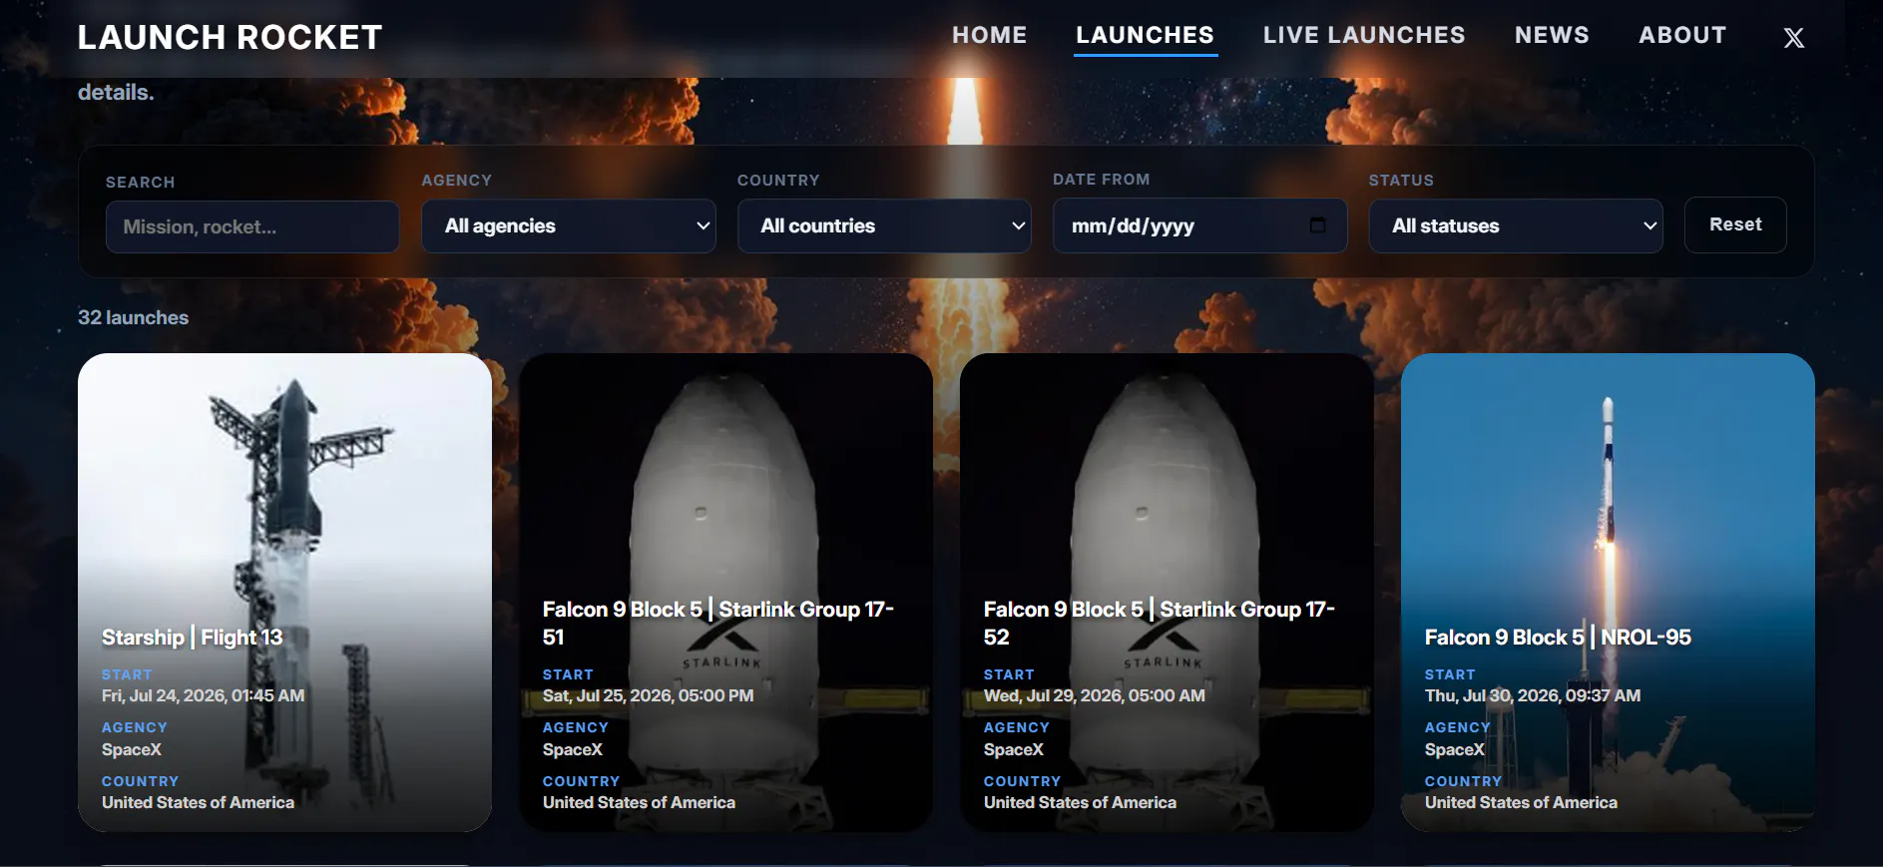Click 'Thu, Jul 30, 2026, 09:37 AM' date
Image resolution: width=1883 pixels, height=867 pixels.
coord(1532,695)
